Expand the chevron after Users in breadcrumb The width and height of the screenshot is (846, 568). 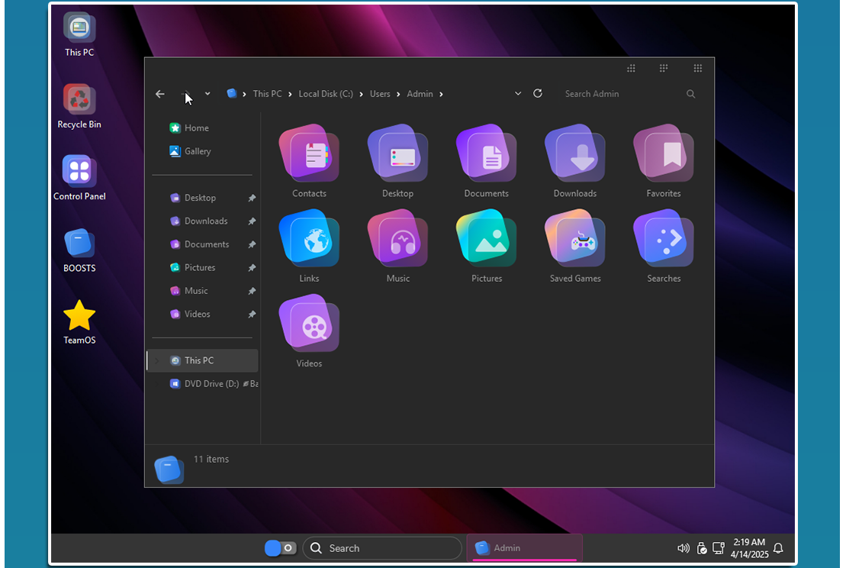click(x=397, y=94)
